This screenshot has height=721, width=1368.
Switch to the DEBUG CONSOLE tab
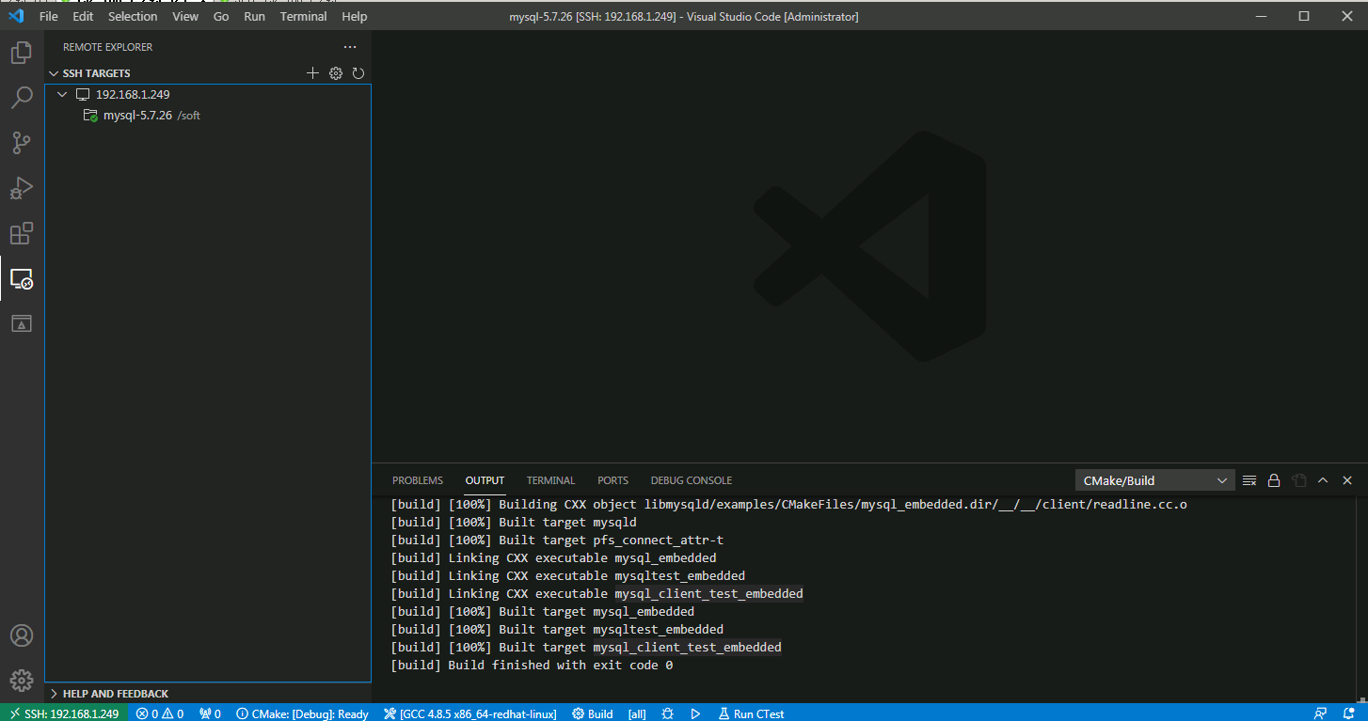(x=692, y=480)
